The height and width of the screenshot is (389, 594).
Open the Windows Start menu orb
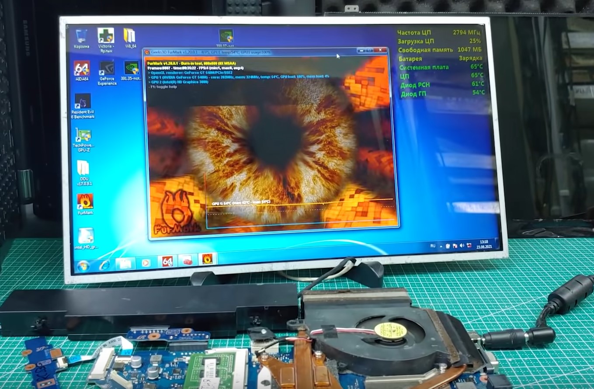click(83, 265)
